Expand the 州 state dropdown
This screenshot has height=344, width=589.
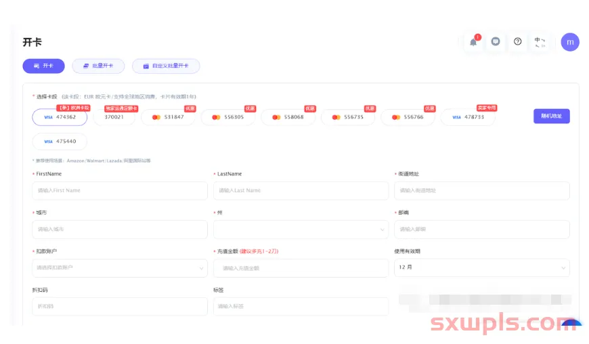click(x=301, y=230)
